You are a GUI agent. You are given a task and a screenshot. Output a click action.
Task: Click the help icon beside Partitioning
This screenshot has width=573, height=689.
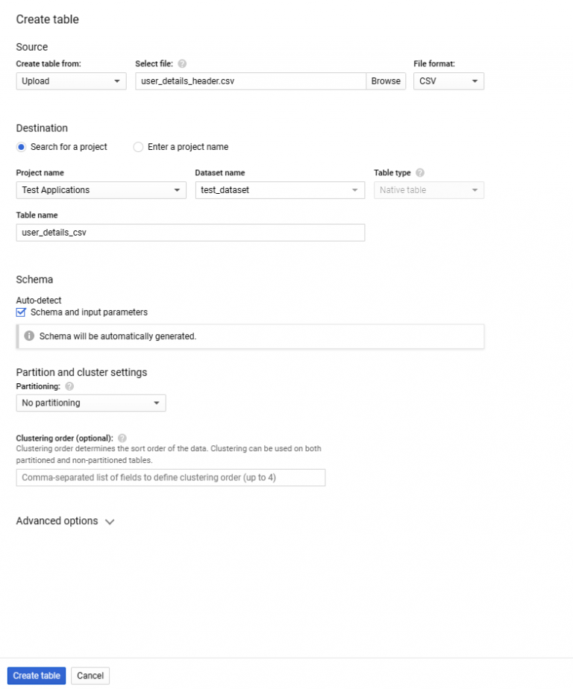click(69, 386)
